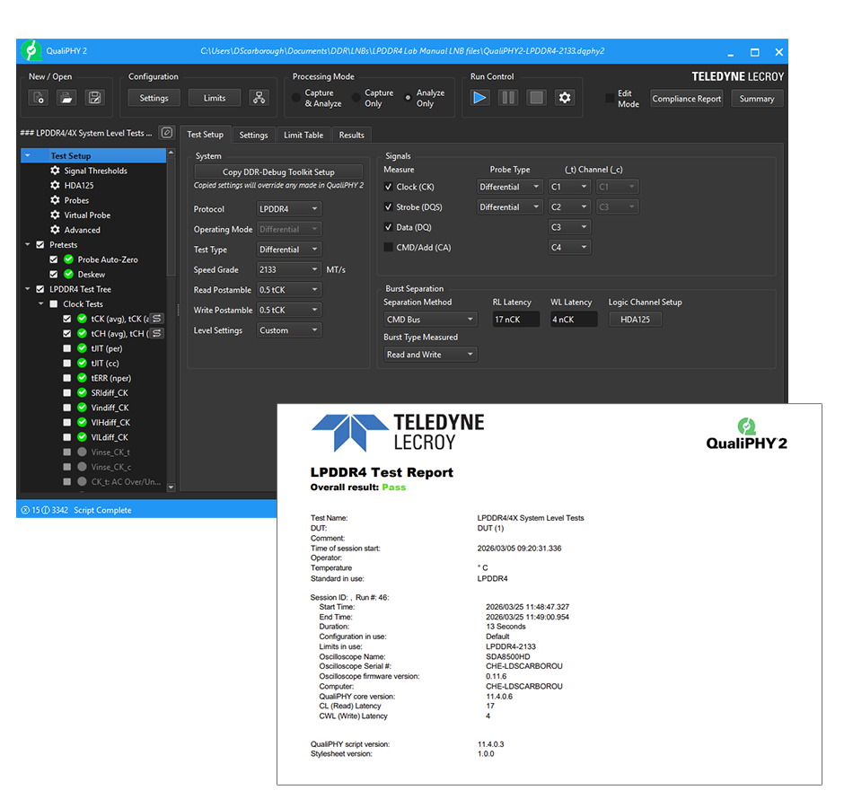Expand the Separation Method combo box
Viewport: 844px width, 808px height.
tap(430, 320)
